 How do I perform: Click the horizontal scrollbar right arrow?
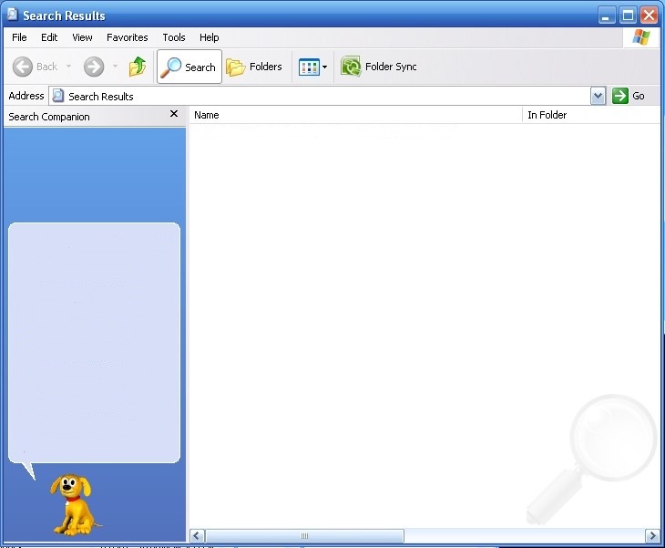point(652,535)
